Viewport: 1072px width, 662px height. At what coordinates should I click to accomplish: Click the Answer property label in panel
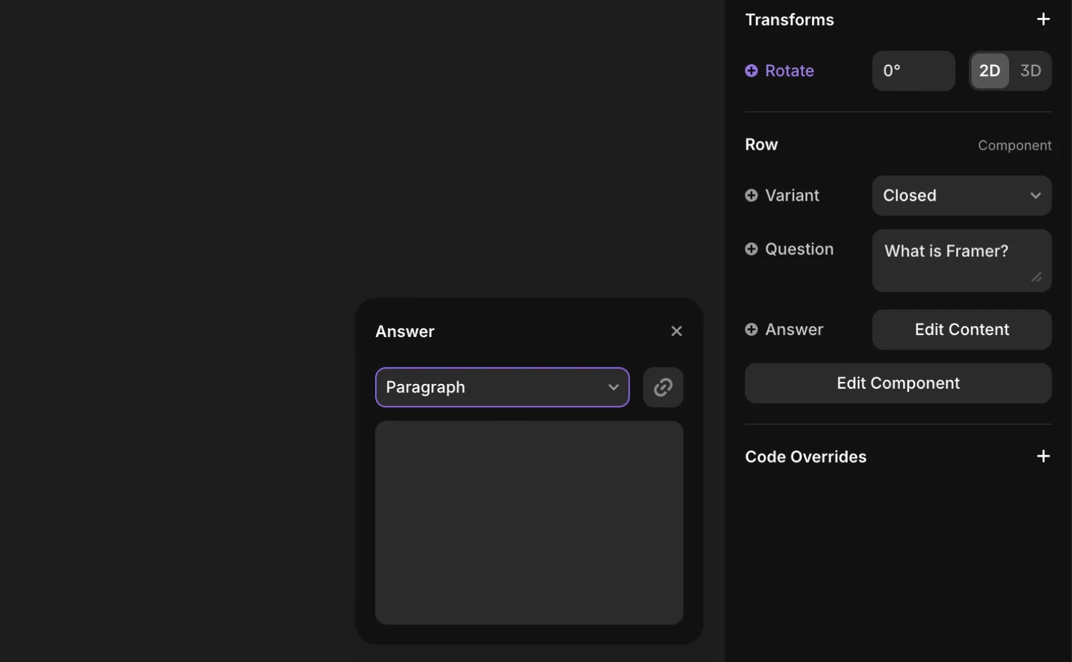794,329
